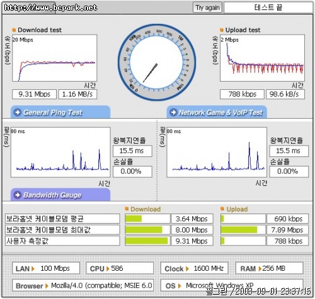Click the https://www.bcpark.net link
Image resolution: width=315 pixels, height=299 pixels.
click(x=51, y=8)
